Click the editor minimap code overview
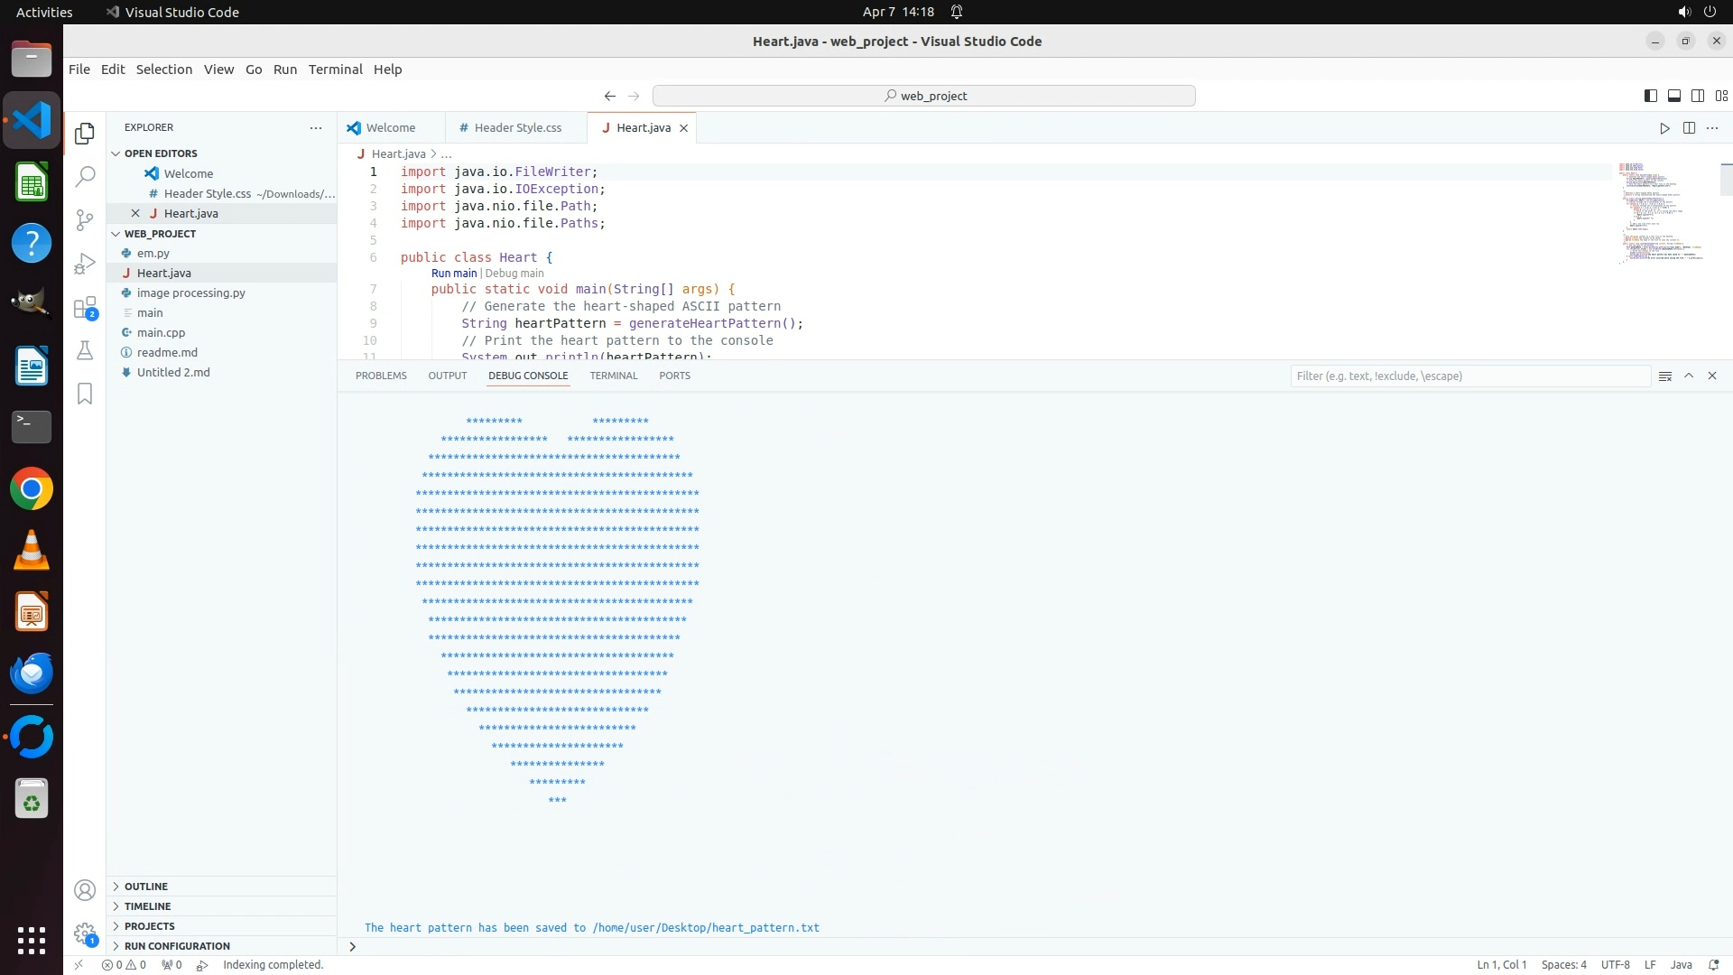The width and height of the screenshot is (1733, 975). [x=1659, y=212]
